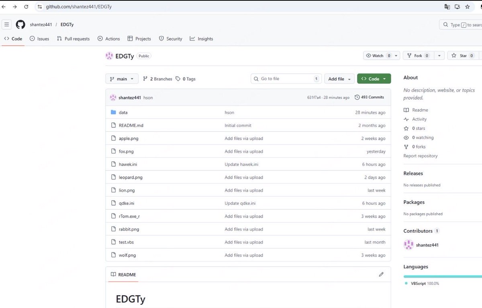Viewport: 482px width, 308px height.
Task: Open the GitHub hamburger navigation menu
Action: (x=7, y=25)
